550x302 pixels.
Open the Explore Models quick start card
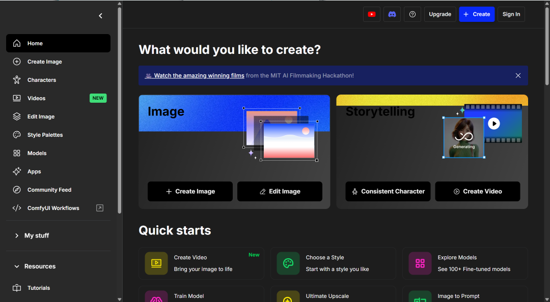465,263
